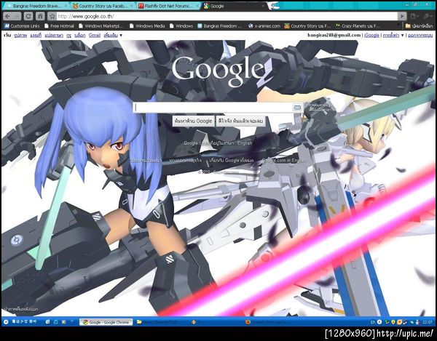Go to the Home page icon
Screen dimensions: 437x341
click(x=40, y=17)
